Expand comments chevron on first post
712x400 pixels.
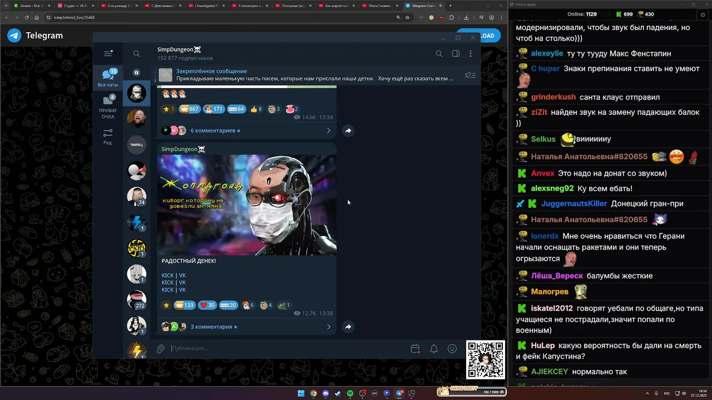coord(329,131)
